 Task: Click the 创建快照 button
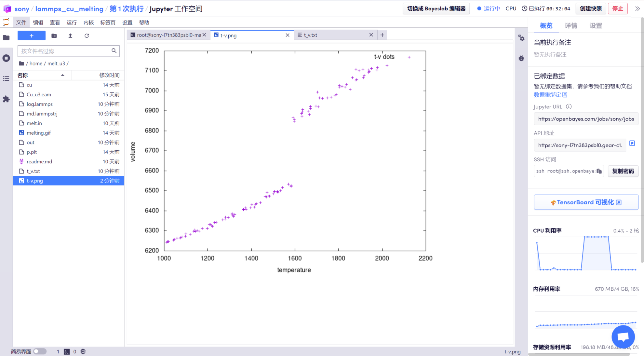click(590, 9)
